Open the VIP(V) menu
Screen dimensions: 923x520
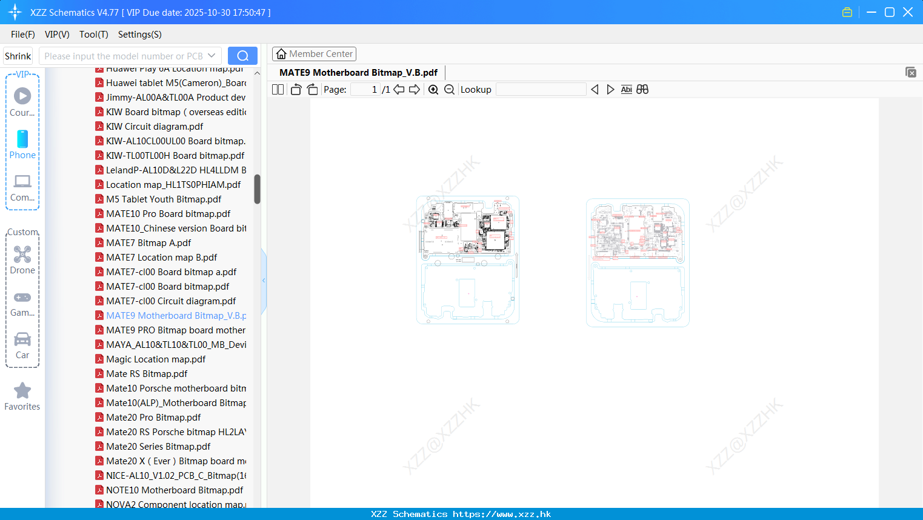[57, 35]
